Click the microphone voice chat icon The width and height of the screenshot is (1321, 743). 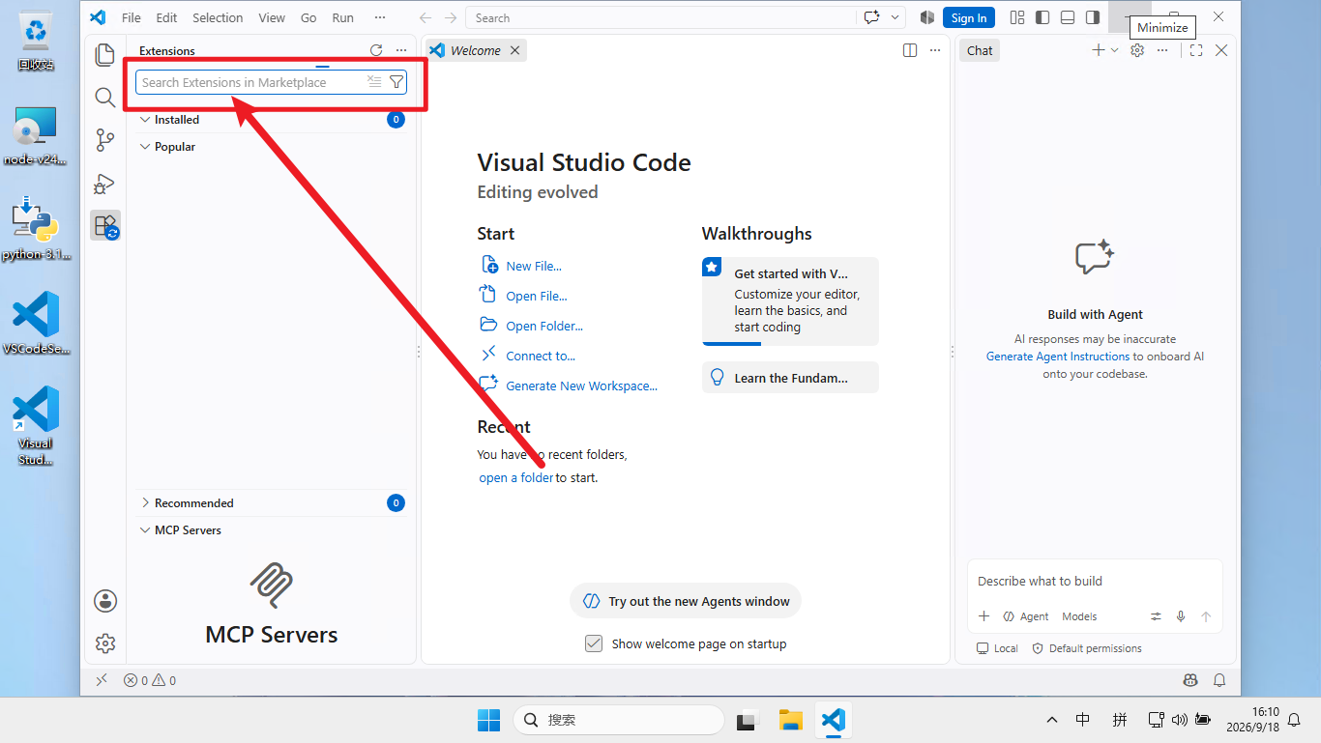(x=1181, y=616)
